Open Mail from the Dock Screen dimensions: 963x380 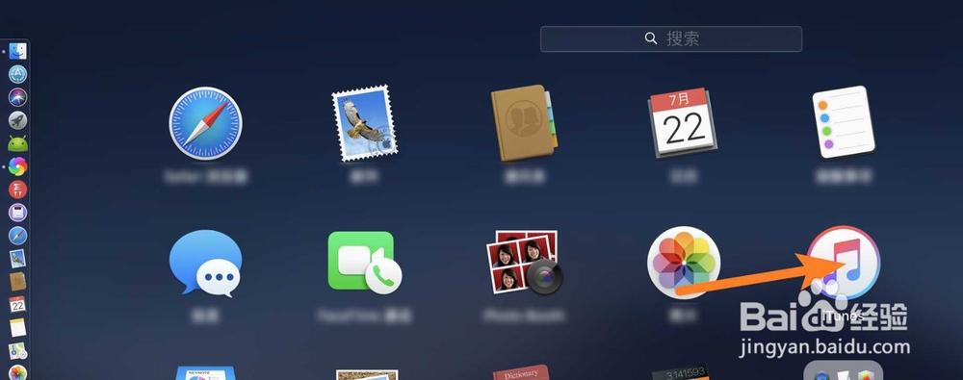tap(17, 259)
